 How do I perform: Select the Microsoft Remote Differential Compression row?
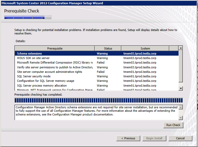[x=97, y=63]
